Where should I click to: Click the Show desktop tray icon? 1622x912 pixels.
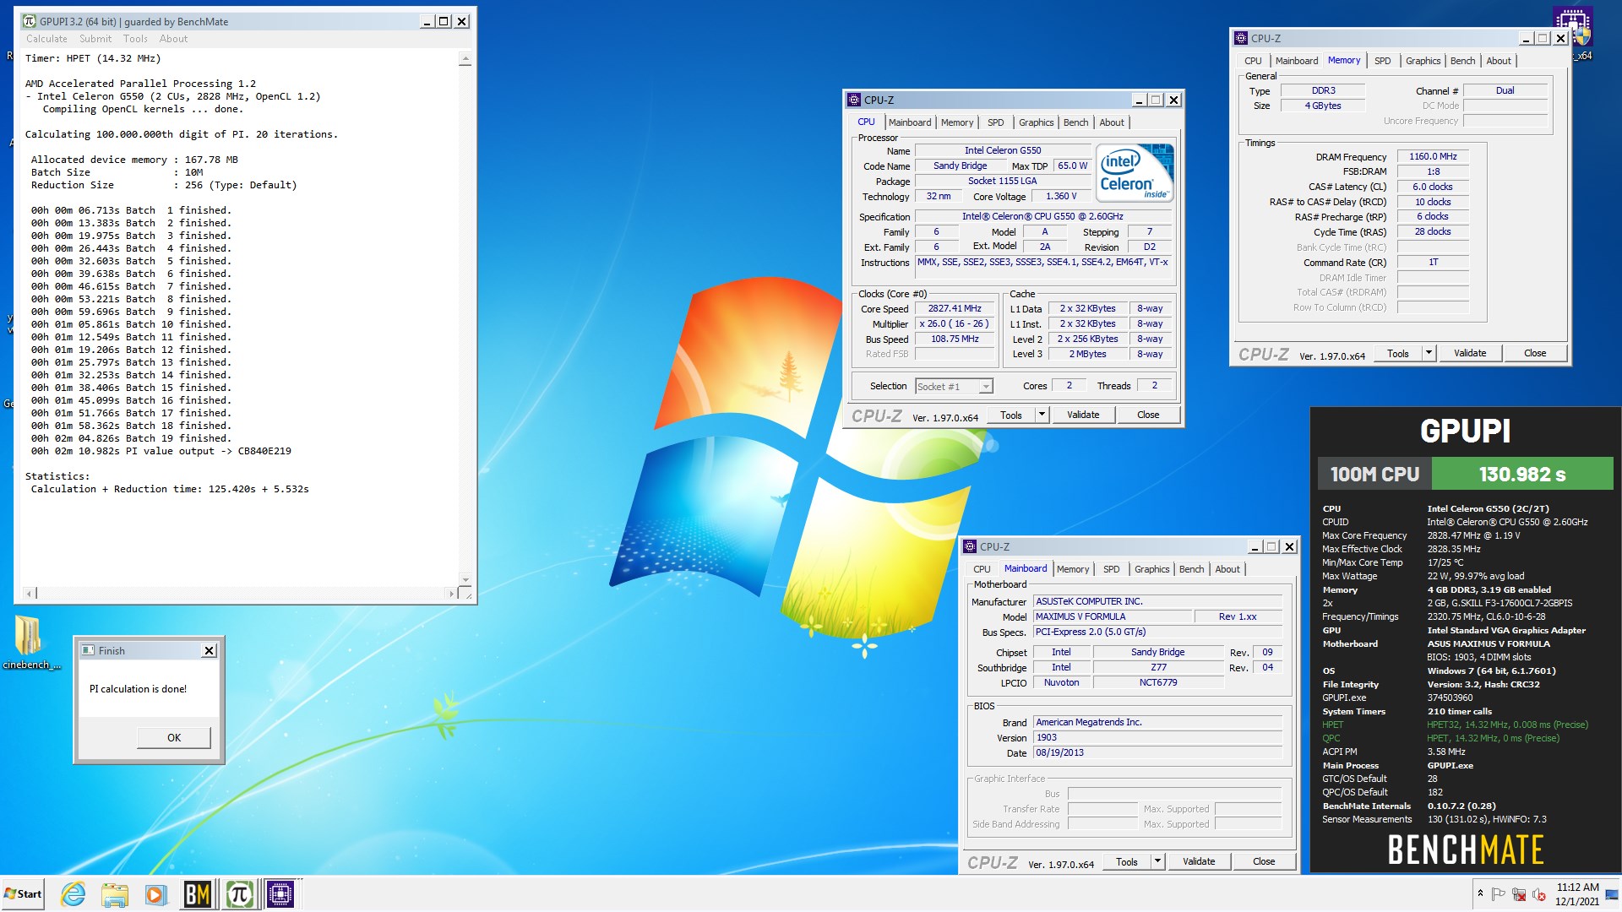pos(1613,893)
